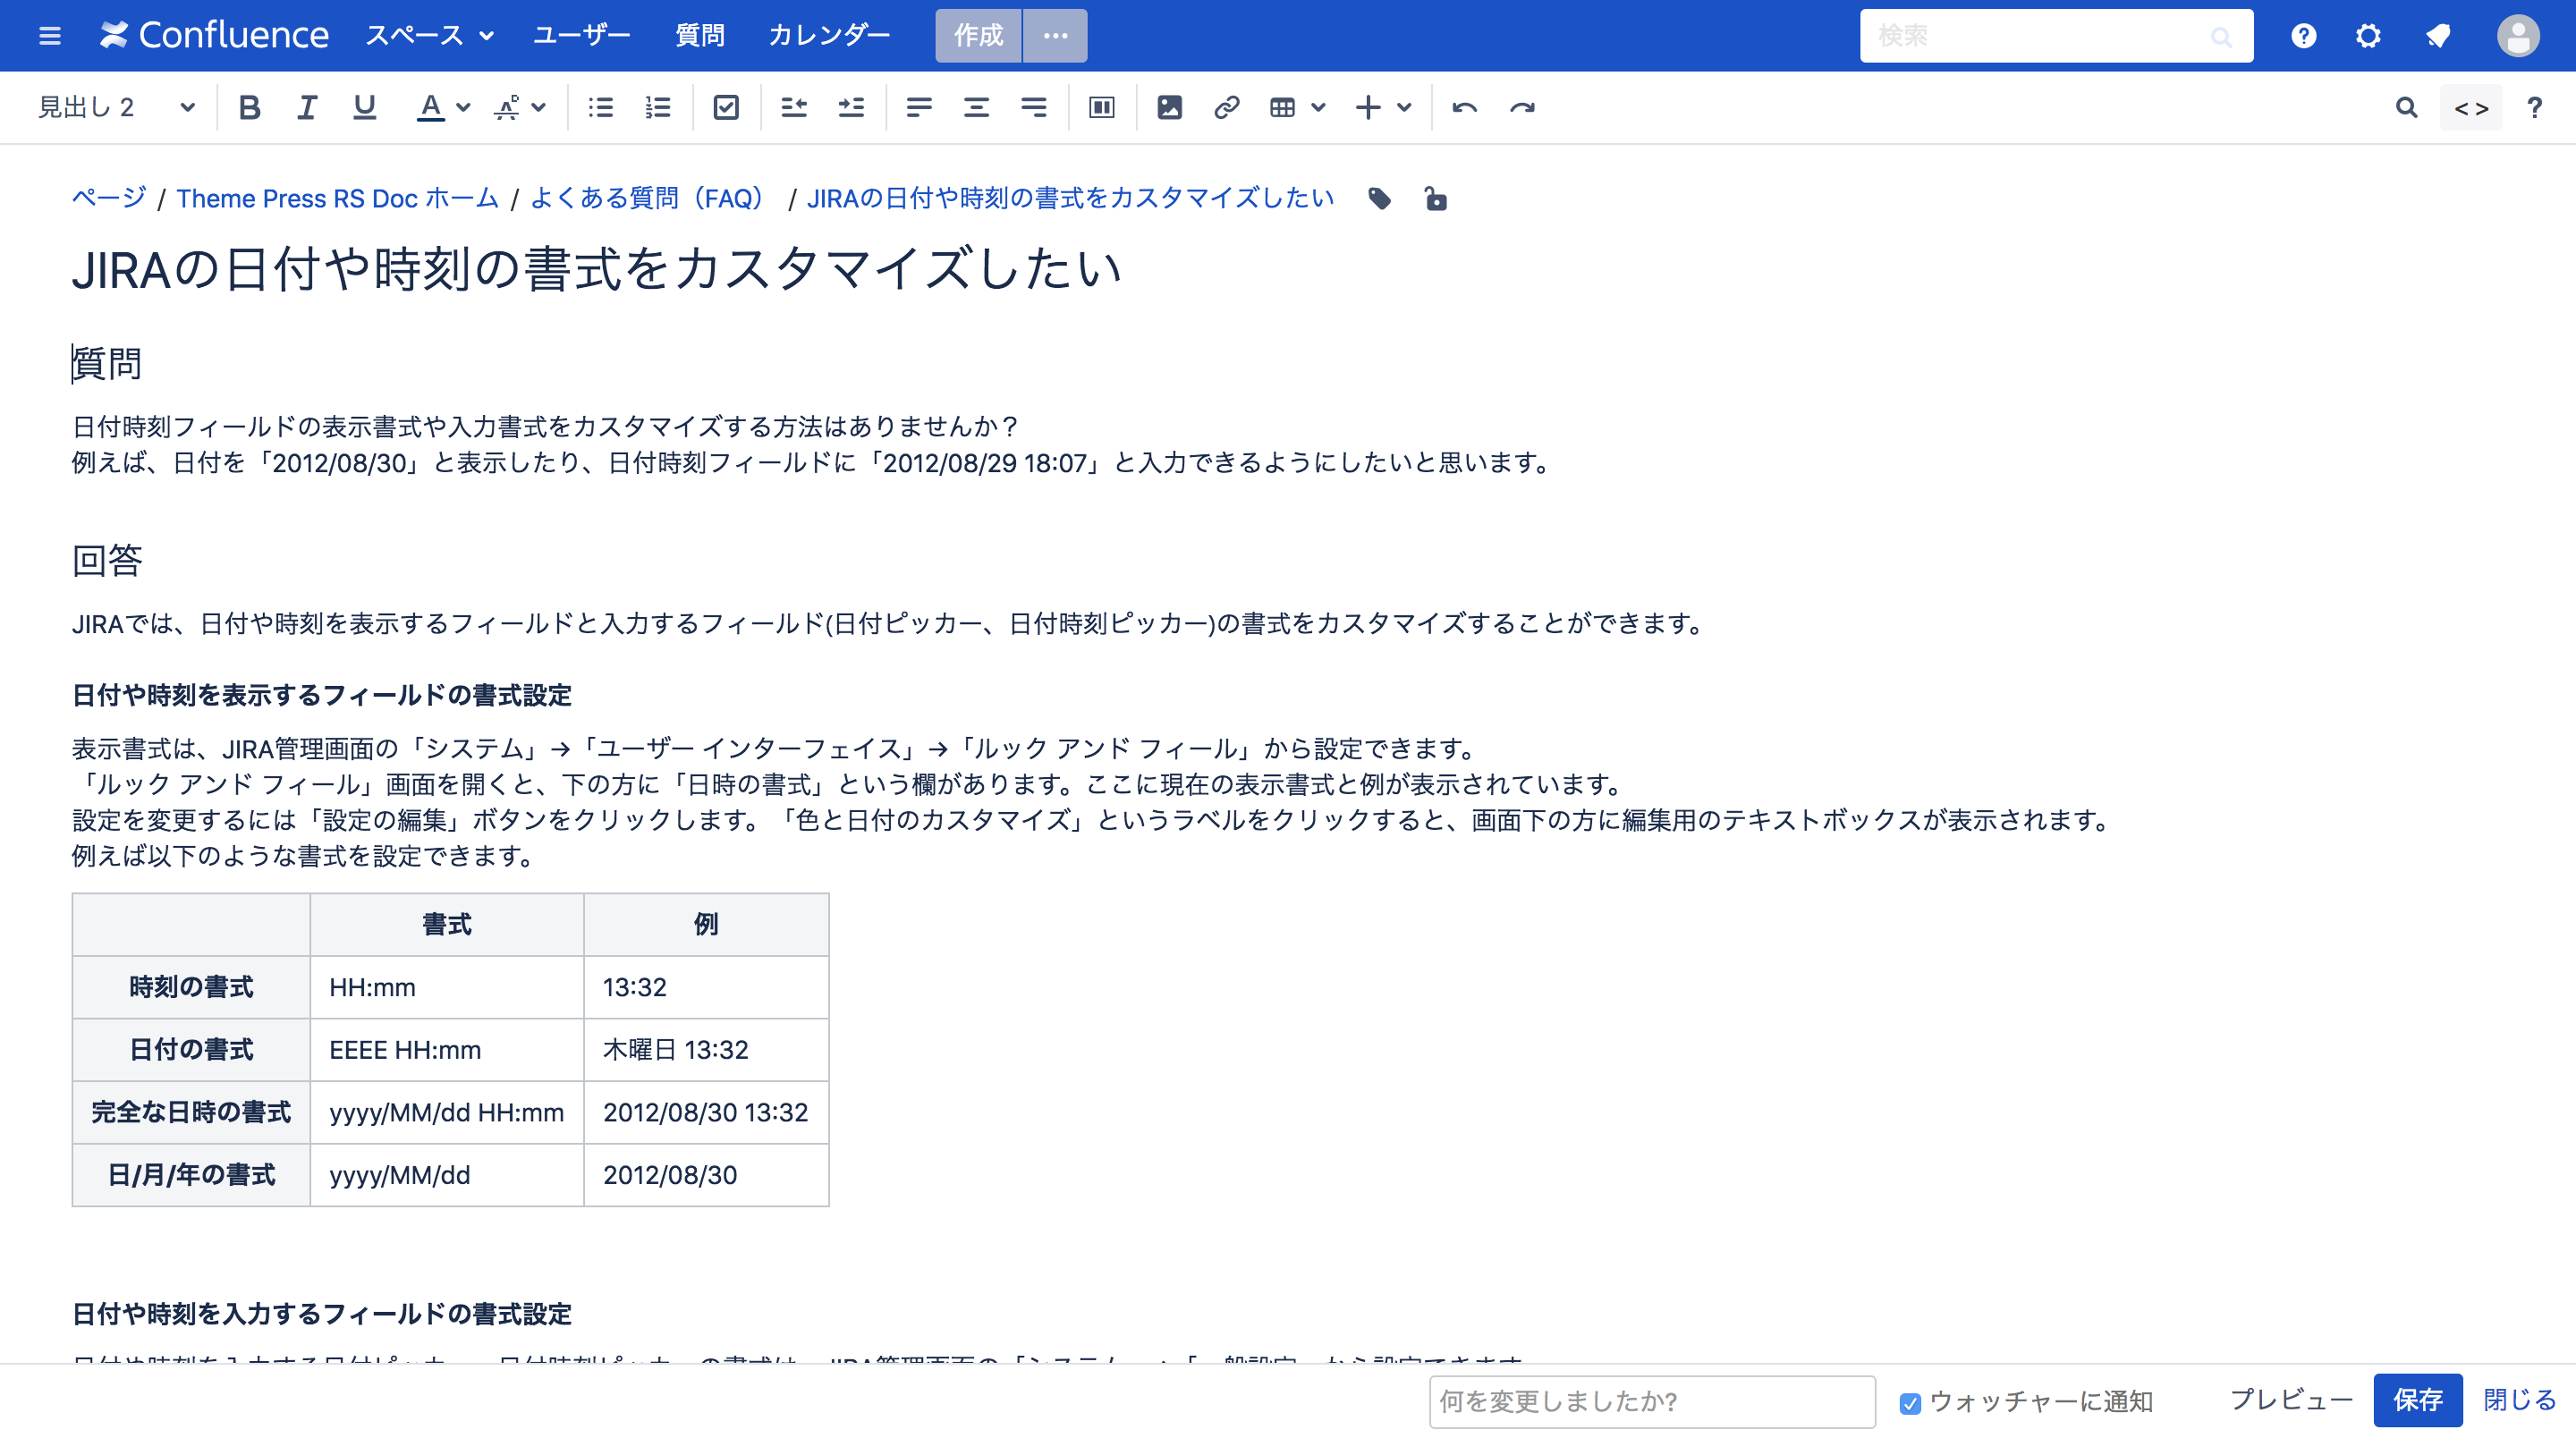The image size is (2576, 1438).
Task: Insert a table
Action: point(1282,107)
